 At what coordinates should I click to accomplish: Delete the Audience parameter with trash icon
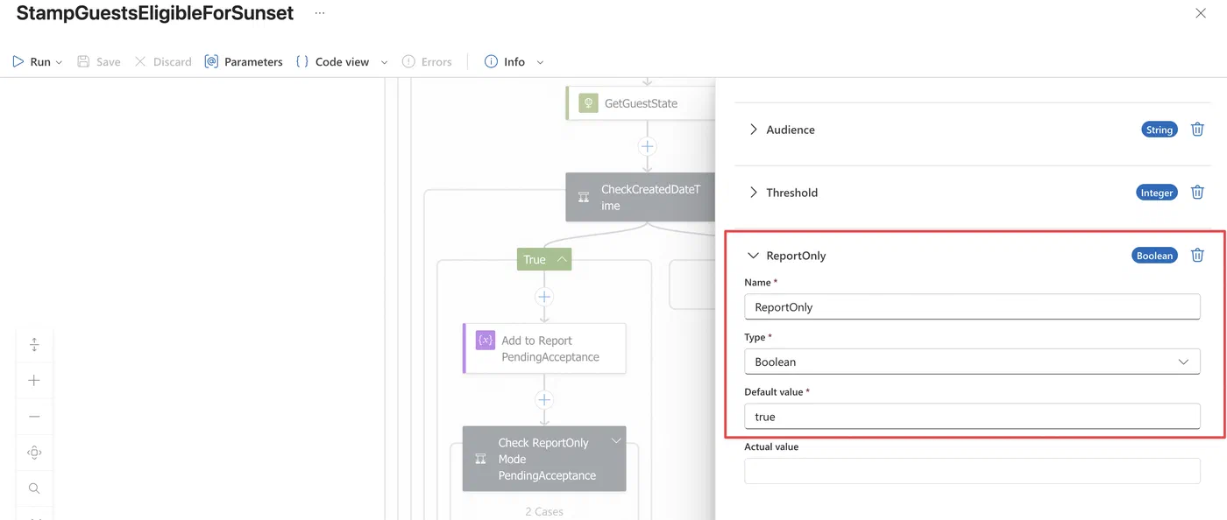click(1197, 130)
